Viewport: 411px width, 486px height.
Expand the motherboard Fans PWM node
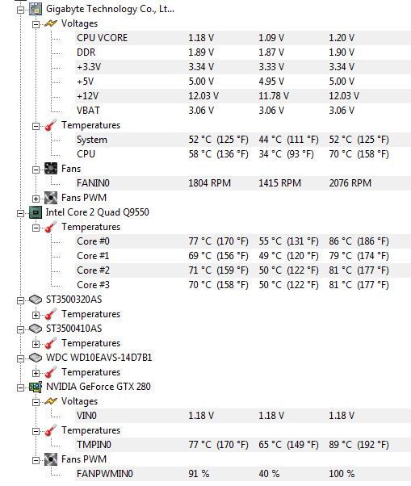click(36, 199)
